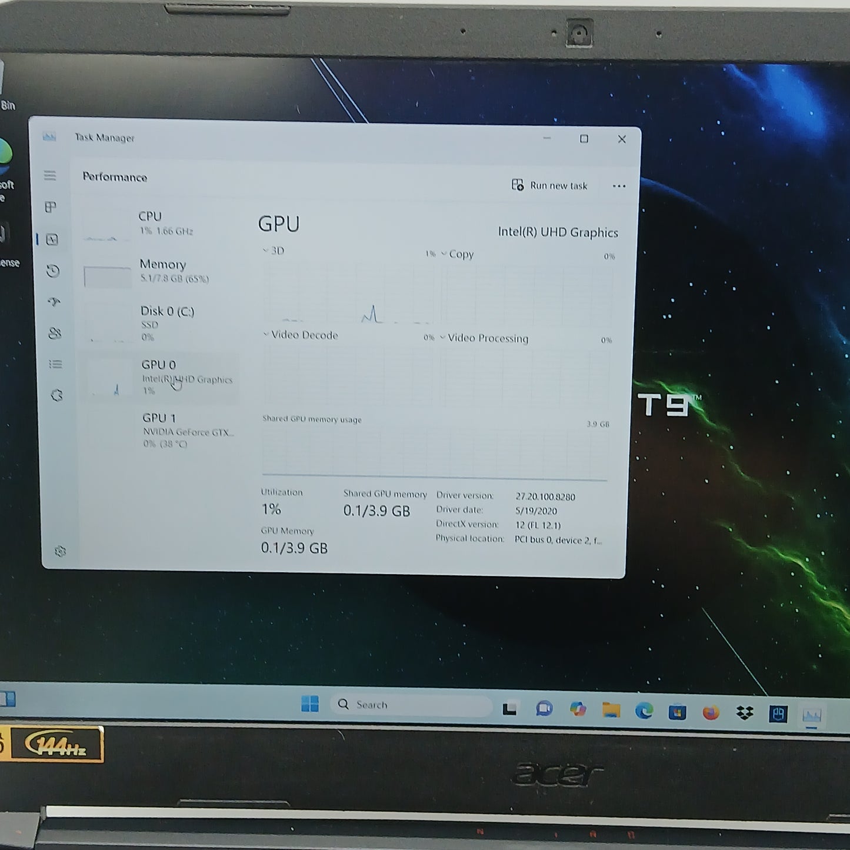Open the Copy engine graph dropdown
Viewport: 850px width, 850px height.
point(457,254)
